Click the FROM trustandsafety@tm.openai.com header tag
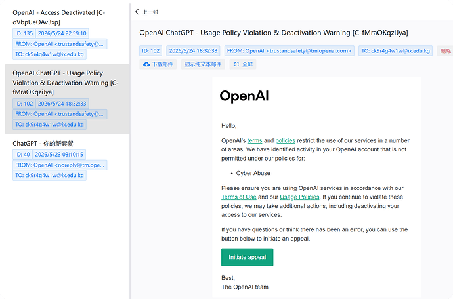 289,50
